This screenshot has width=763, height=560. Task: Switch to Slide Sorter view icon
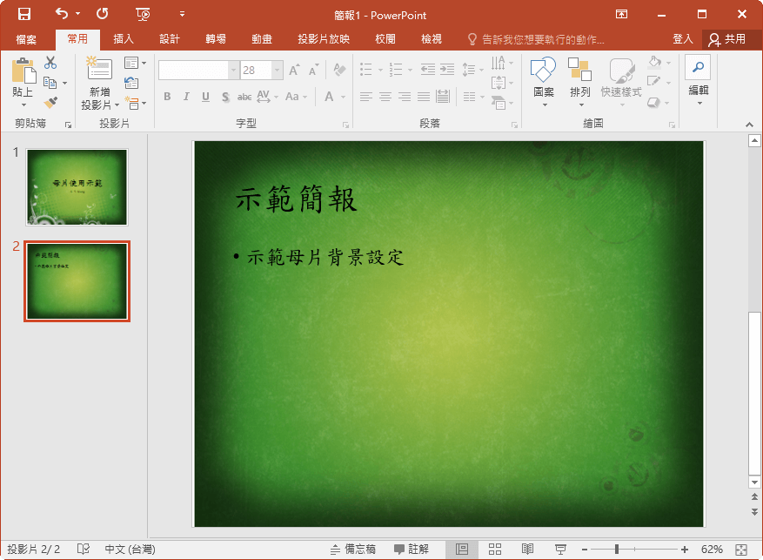[494, 550]
